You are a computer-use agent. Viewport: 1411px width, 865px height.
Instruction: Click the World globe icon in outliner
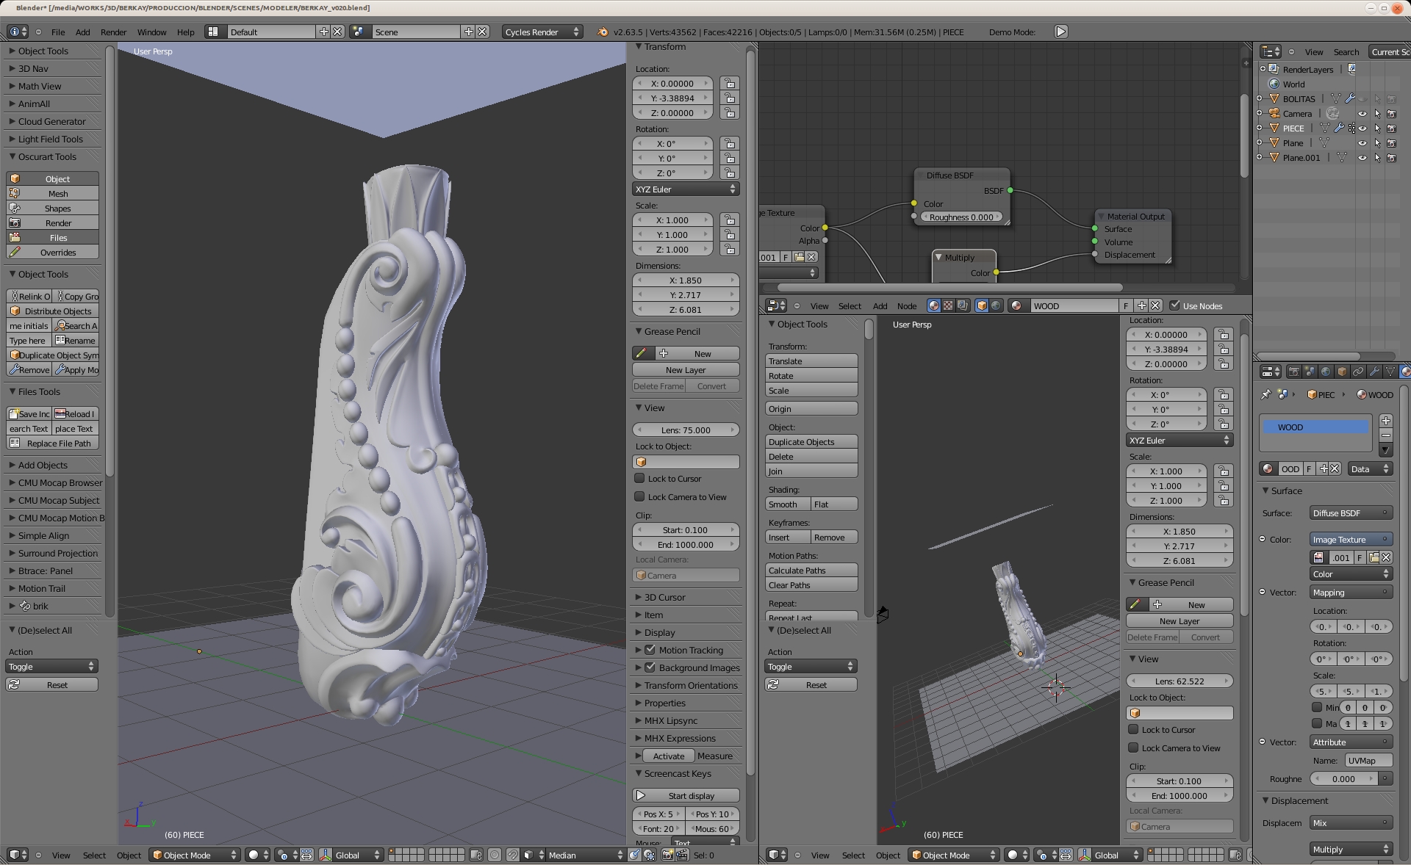(x=1274, y=84)
